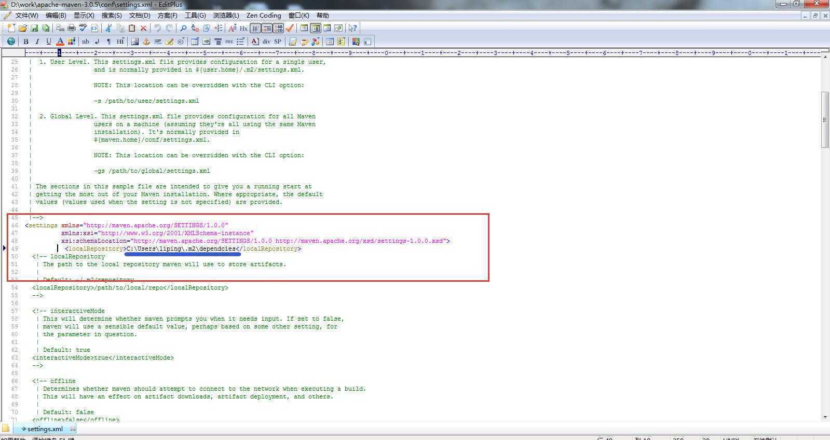Viewport: 830px width, 440px height.
Task: Click the red X delete icon
Action: point(143,28)
